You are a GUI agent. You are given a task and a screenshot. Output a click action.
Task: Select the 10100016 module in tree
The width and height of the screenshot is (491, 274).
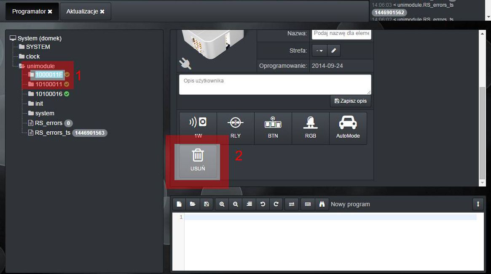(x=48, y=94)
